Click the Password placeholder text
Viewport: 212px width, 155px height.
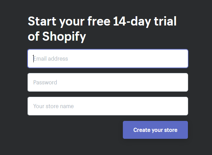45,82
